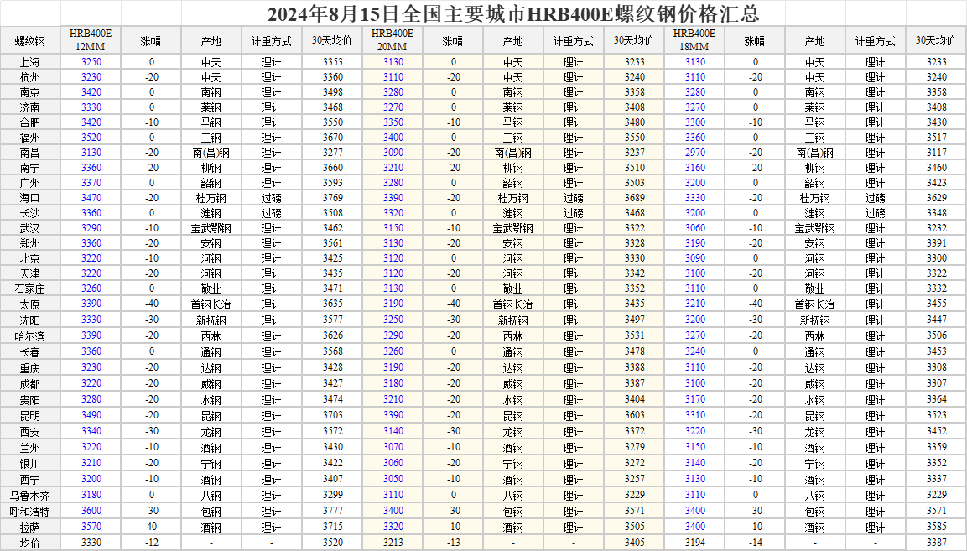This screenshot has width=967, height=551.
Task: Click the 银川 row label
Action: (x=30, y=464)
